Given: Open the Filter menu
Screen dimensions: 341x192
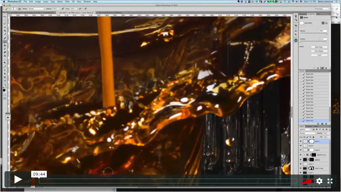Looking at the screenshot, I should click(67, 1).
